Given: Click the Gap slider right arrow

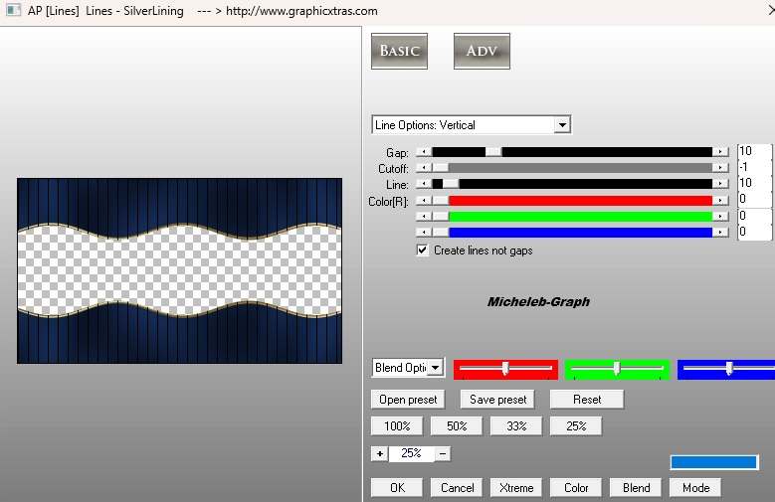Looking at the screenshot, I should point(720,152).
